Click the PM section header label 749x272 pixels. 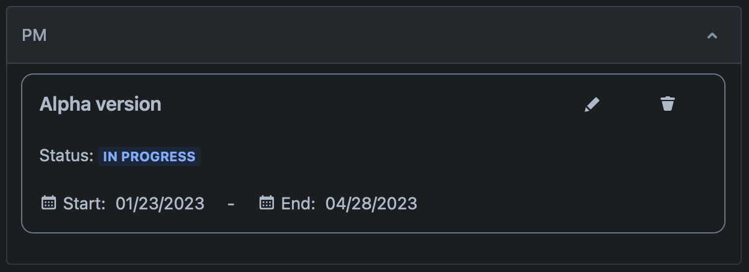coord(34,36)
